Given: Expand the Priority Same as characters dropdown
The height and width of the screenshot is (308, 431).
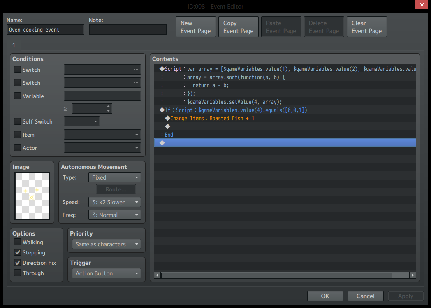Looking at the screenshot, I should (x=107, y=244).
